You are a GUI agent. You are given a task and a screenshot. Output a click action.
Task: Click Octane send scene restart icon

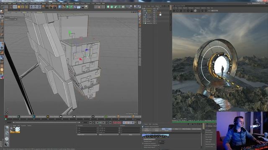coord(174,10)
